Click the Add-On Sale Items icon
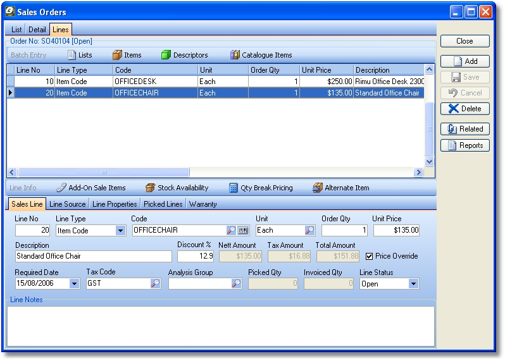 (x=61, y=188)
